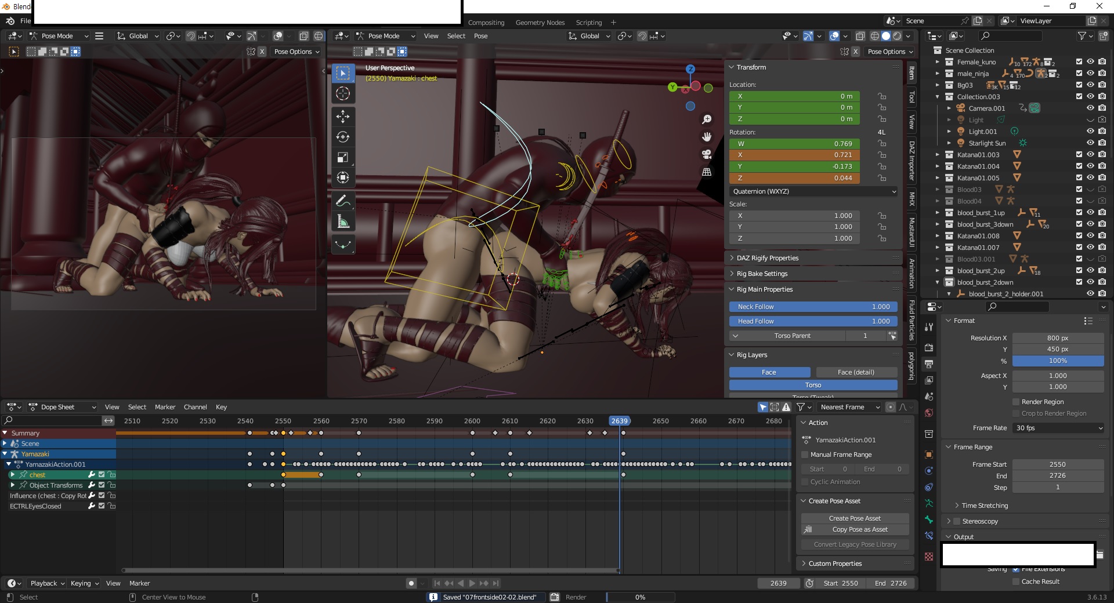Jump to the last frame

pyautogui.click(x=496, y=583)
